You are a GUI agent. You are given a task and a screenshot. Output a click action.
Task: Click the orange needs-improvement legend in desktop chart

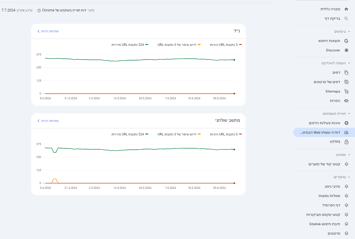179,134
